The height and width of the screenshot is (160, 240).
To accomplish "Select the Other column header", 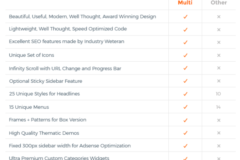I will coord(219,2).
